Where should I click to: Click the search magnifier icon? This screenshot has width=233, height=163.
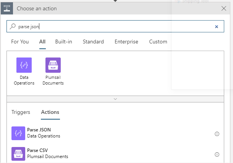tap(13, 27)
